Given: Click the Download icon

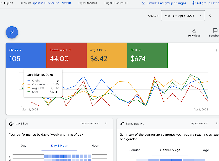Looking at the screenshot, I should [x=194, y=31].
